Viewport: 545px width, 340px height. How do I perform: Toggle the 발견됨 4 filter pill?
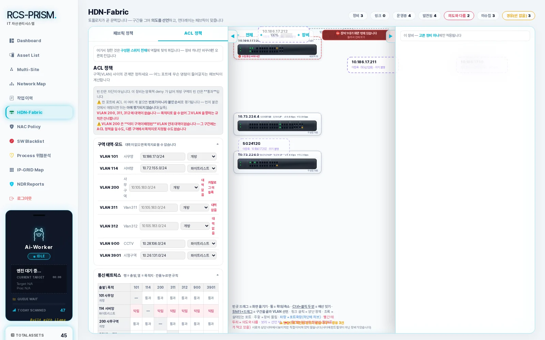point(430,16)
